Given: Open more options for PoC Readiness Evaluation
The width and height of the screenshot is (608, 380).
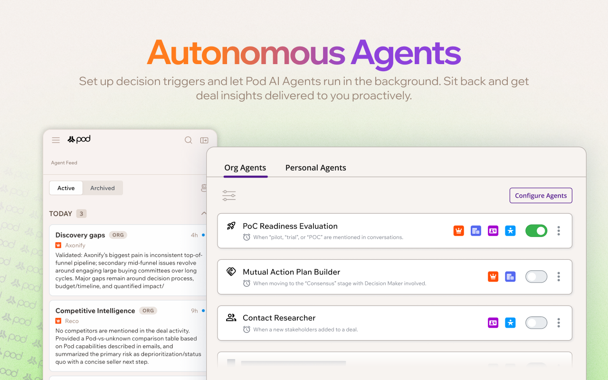Looking at the screenshot, I should tap(559, 231).
